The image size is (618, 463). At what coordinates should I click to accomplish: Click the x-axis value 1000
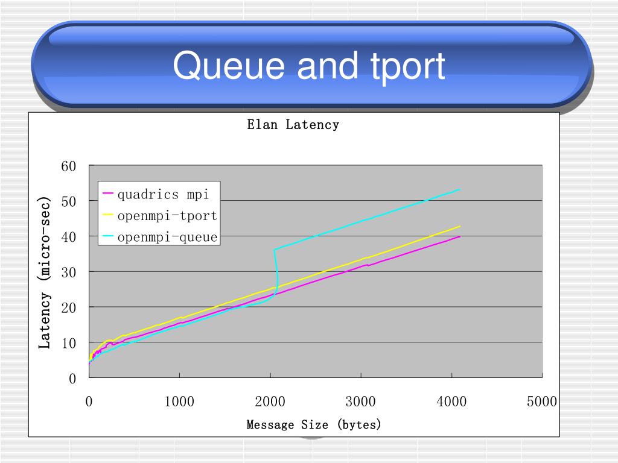[179, 402]
